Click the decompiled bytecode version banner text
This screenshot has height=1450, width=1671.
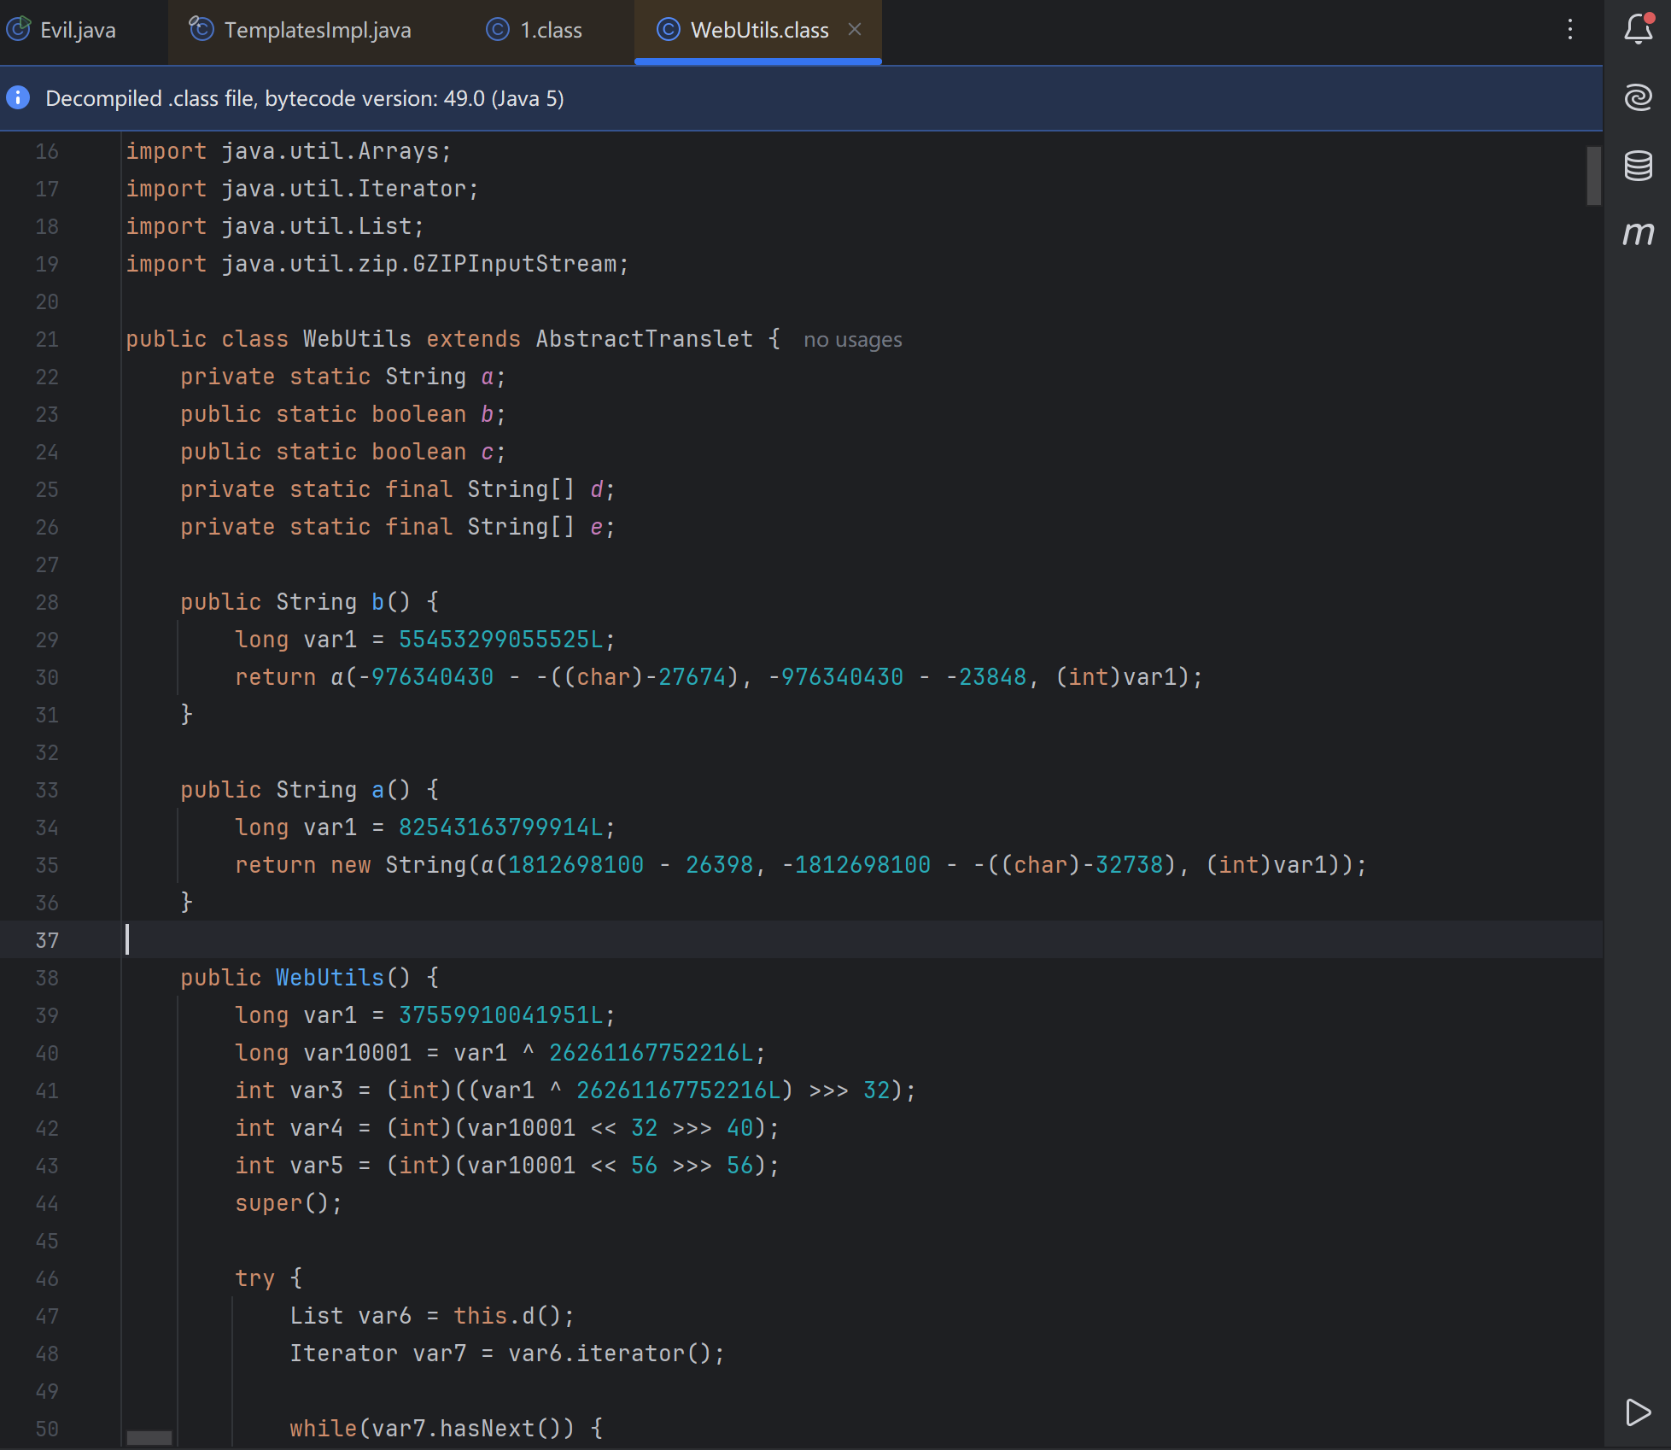tap(305, 98)
